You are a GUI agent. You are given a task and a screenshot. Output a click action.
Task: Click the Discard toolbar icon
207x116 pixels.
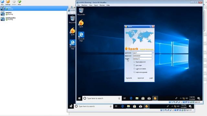(x=14, y=2)
